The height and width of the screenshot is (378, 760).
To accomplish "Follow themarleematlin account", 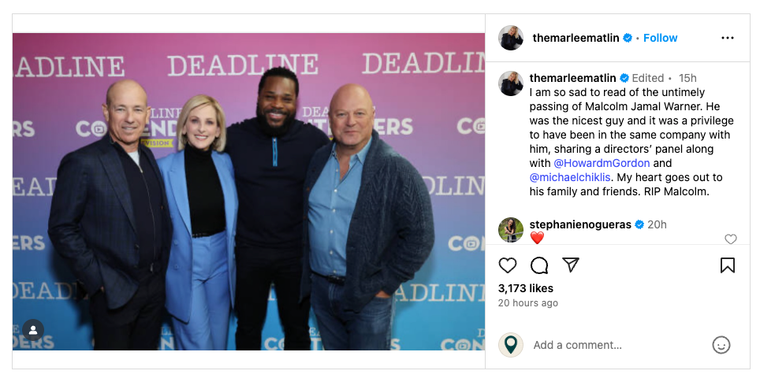I will (x=660, y=38).
